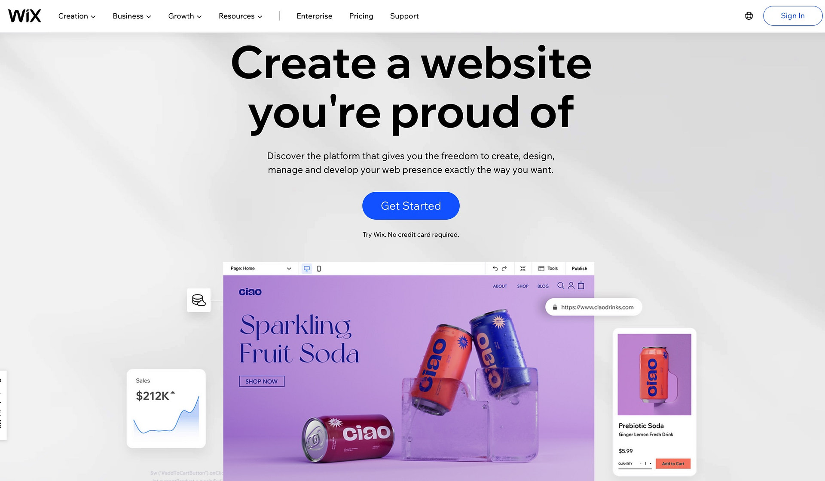This screenshot has width=825, height=481.
Task: Click the Publish button in editor toolbar
Action: [579, 268]
